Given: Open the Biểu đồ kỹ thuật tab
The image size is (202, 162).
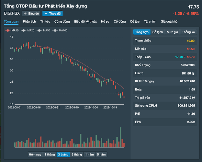Looking at the screenshot, I should click(x=85, y=21).
